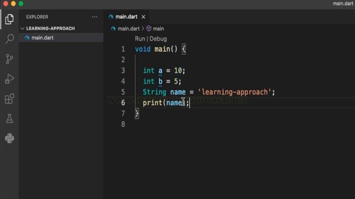
Task: Click the main symbol cube icon in breadcrumb
Action: [149, 29]
